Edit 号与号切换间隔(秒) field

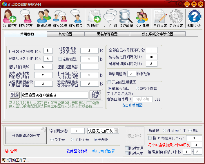(152, 64)
